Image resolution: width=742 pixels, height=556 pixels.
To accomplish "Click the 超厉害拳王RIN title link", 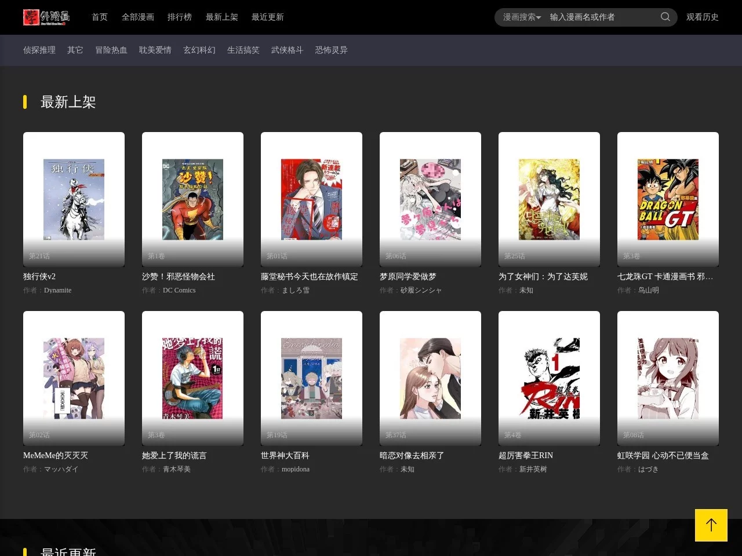I will click(x=526, y=456).
